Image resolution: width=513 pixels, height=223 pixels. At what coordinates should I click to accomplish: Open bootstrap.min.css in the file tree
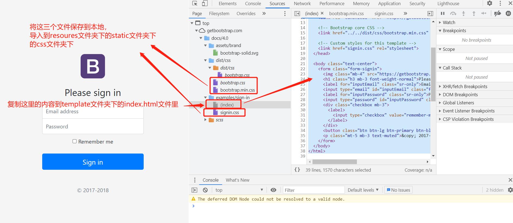coord(237,90)
